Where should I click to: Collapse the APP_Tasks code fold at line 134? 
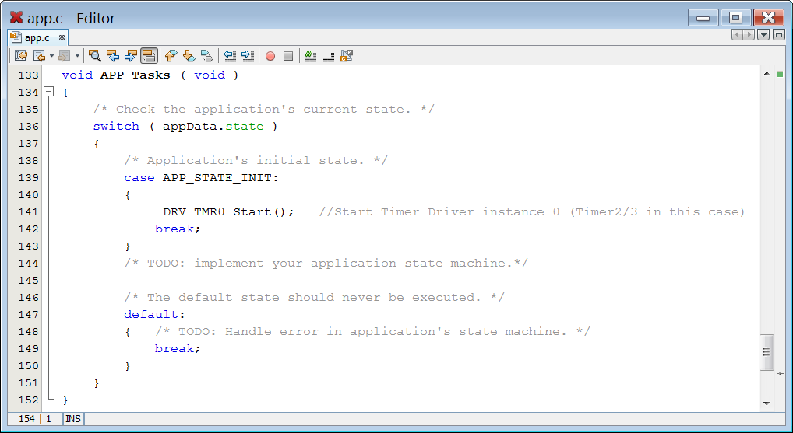tap(48, 92)
